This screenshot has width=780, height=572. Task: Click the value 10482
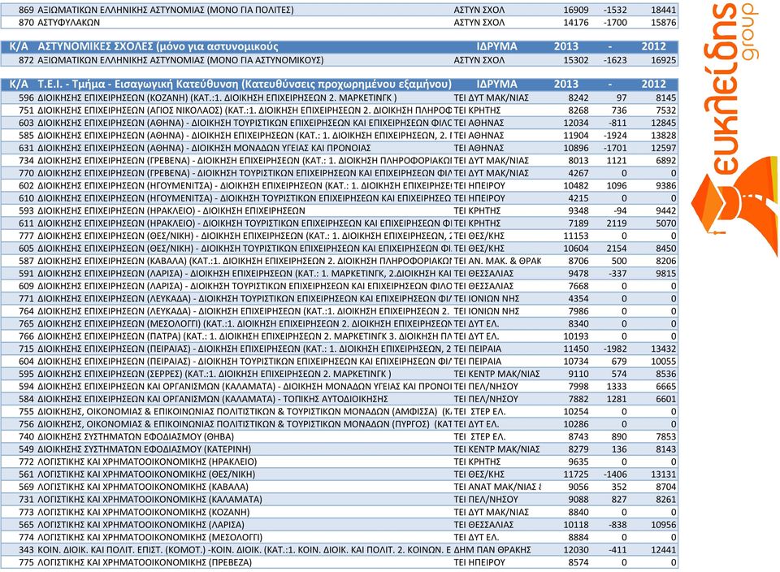[x=575, y=185]
